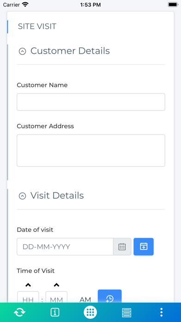Viewport: 181px width, 322px height.
Task: Open the calendar picker for Date of visit
Action: 122,247
